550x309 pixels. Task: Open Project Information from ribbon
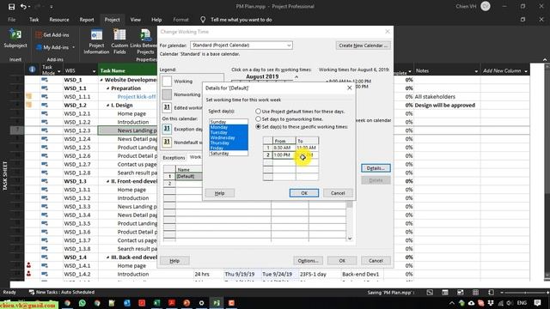click(96, 42)
